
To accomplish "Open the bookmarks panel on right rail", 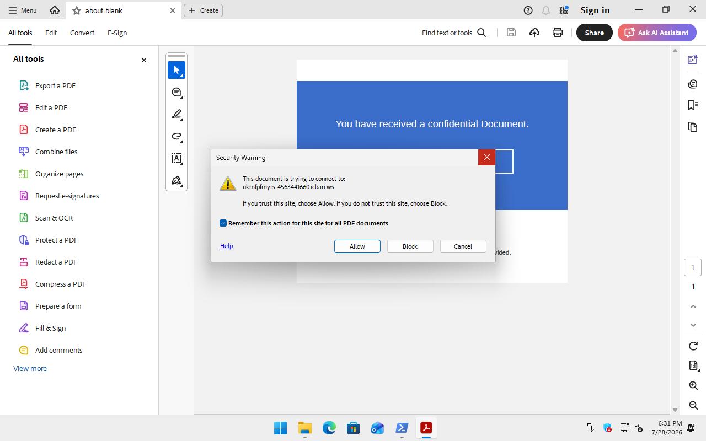I will click(x=693, y=105).
